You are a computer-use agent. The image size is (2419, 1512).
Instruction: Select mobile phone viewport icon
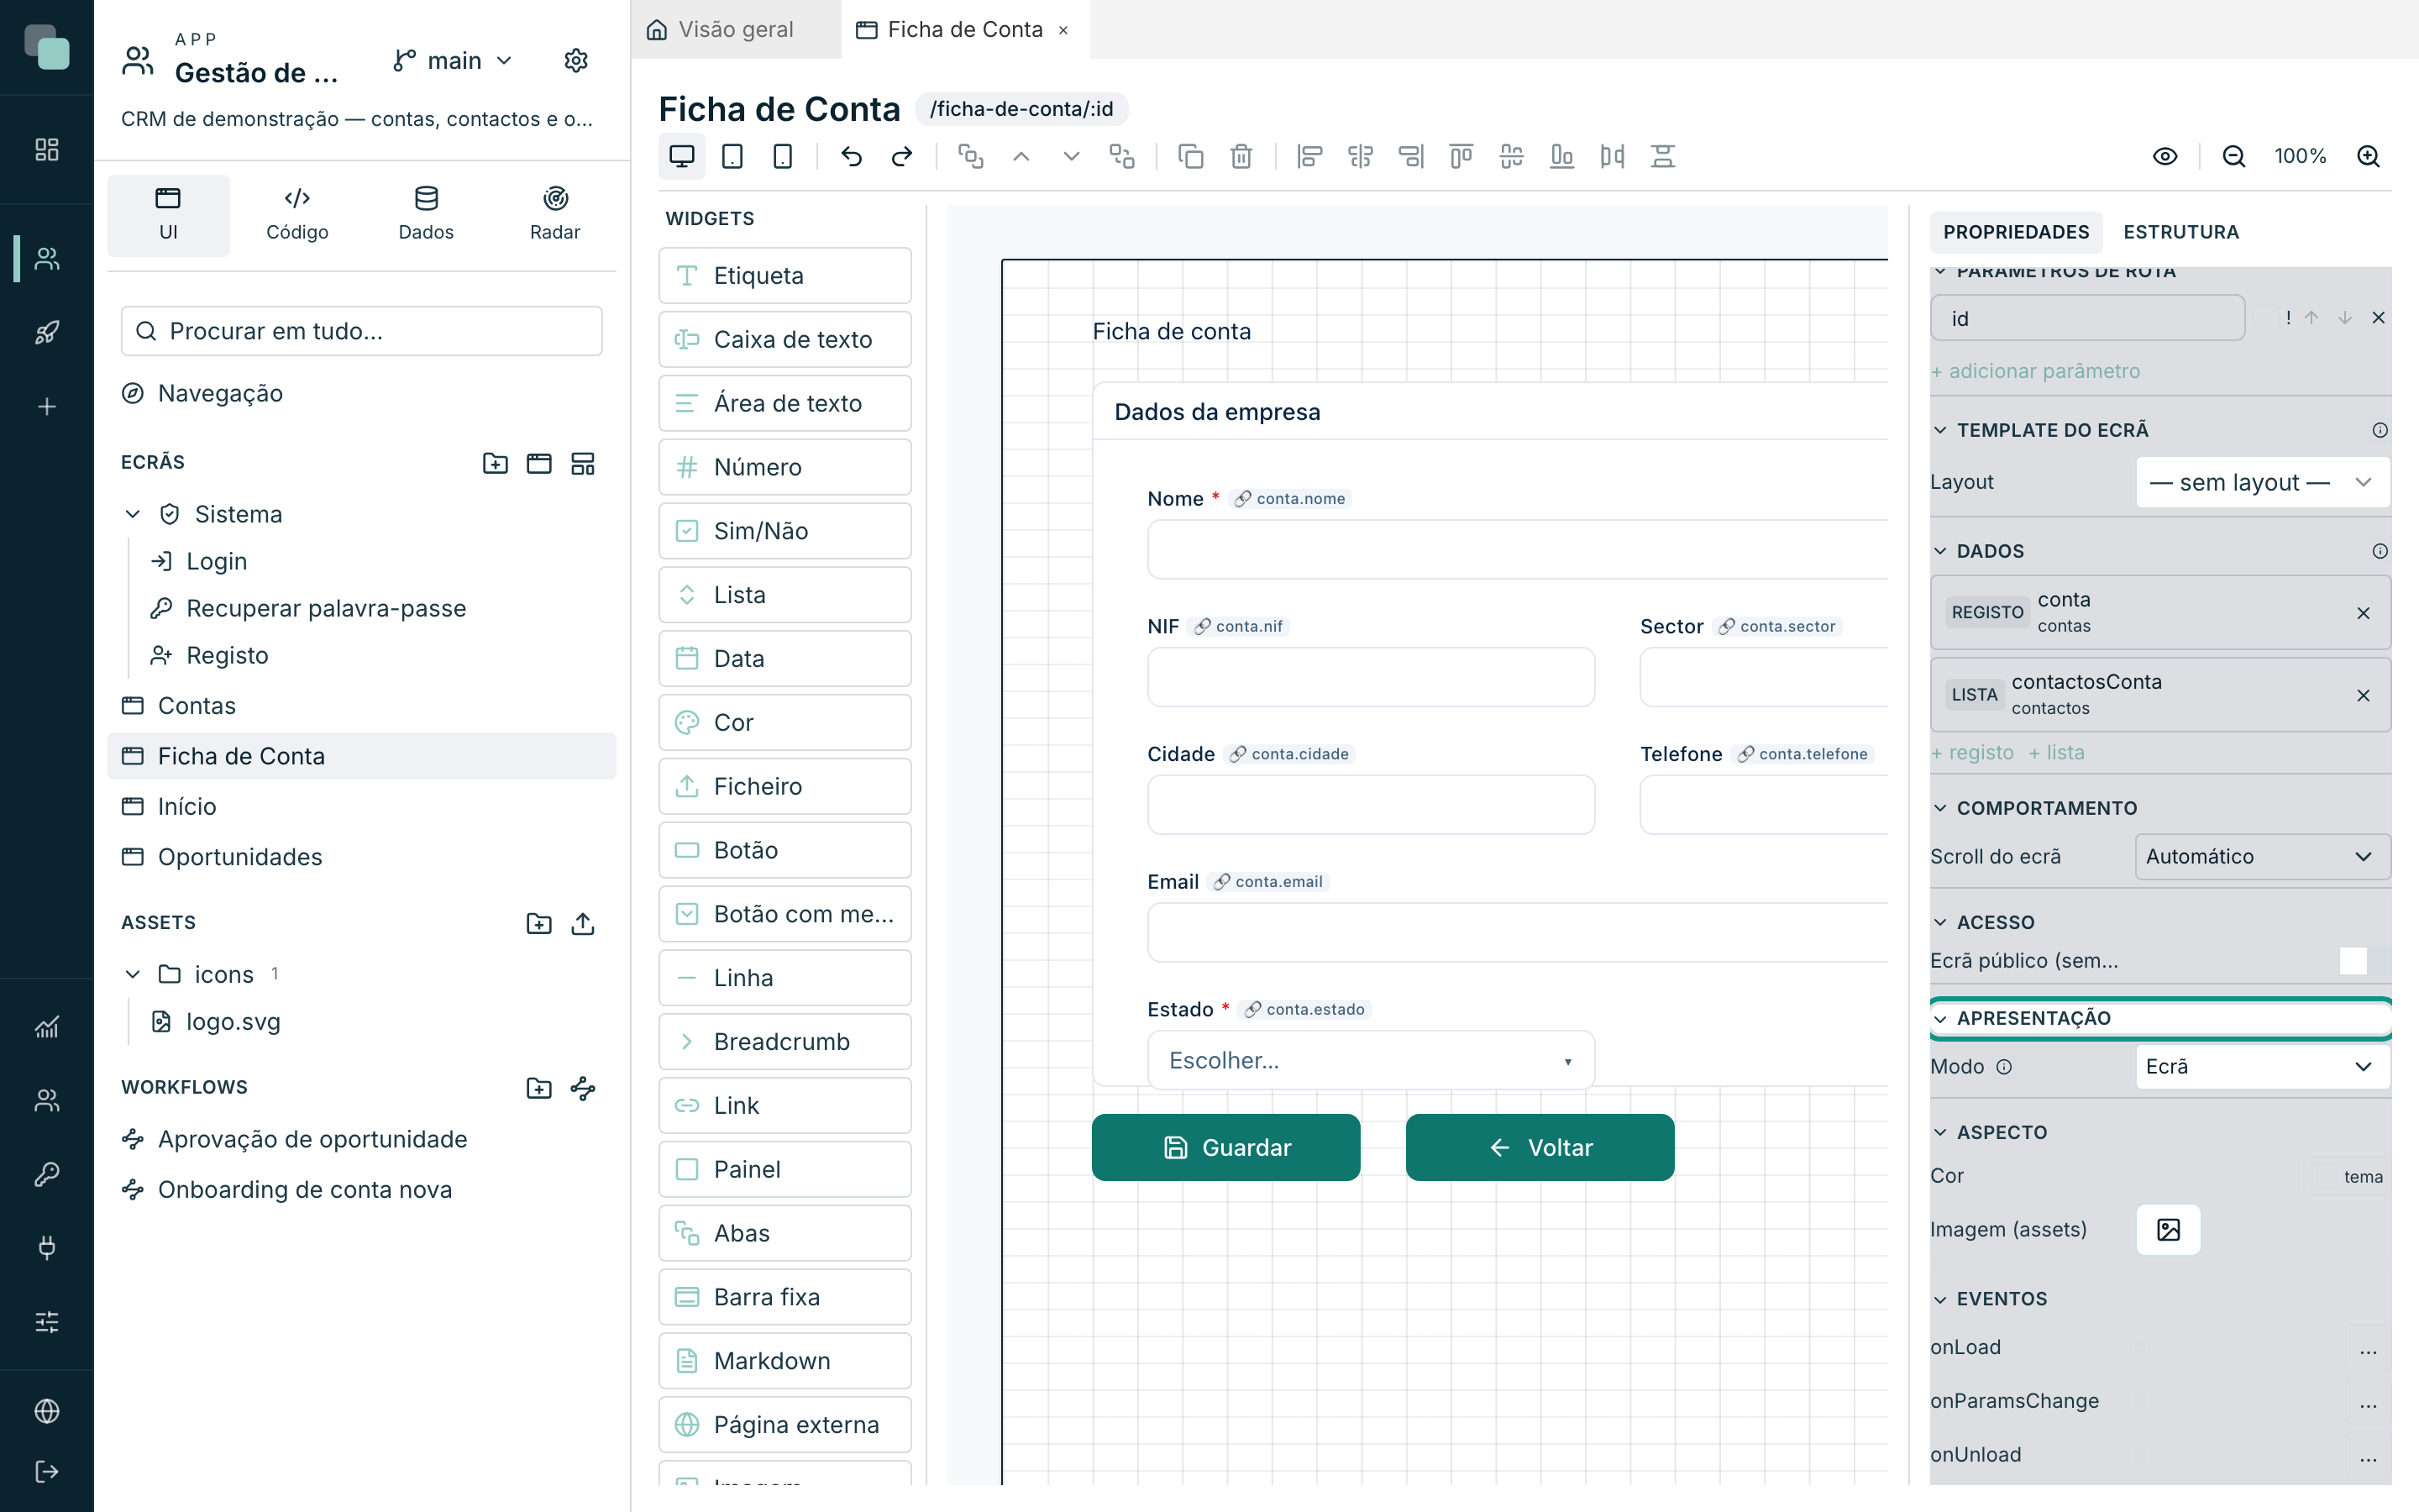coord(783,156)
